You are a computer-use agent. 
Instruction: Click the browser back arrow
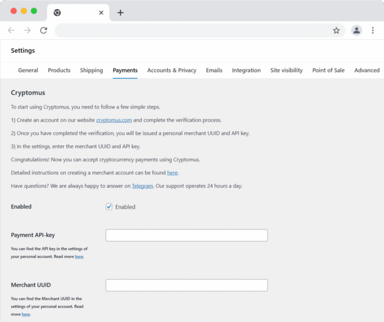(x=11, y=30)
